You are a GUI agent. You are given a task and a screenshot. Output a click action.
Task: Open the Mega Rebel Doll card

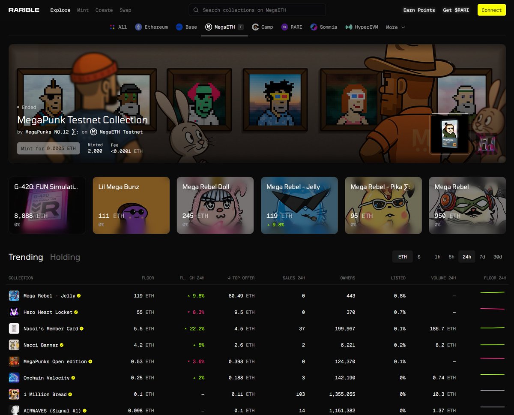(x=215, y=205)
